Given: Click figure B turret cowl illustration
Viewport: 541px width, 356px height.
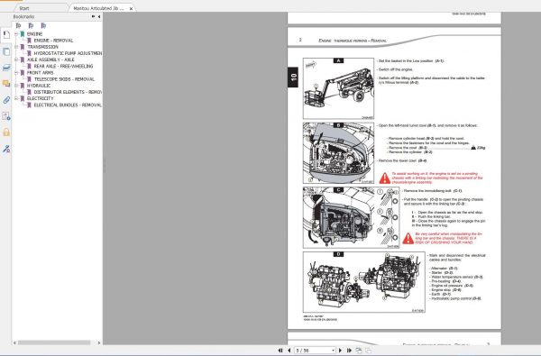Looking at the screenshot, I should pos(338,153).
